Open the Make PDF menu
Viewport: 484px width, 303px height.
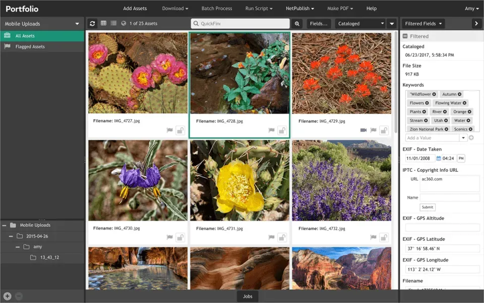click(340, 9)
